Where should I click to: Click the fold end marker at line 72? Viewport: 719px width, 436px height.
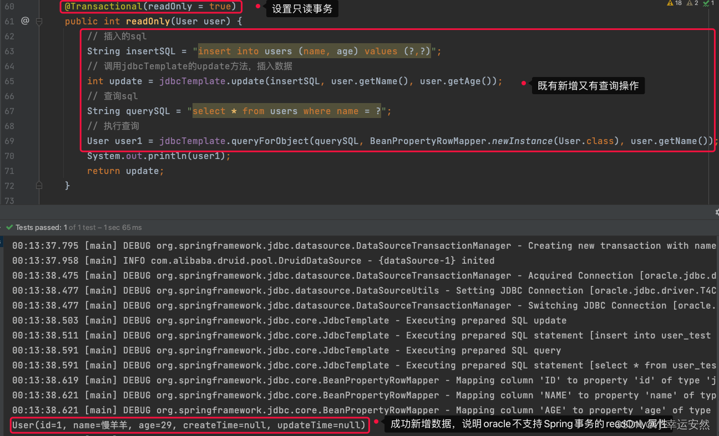39,185
